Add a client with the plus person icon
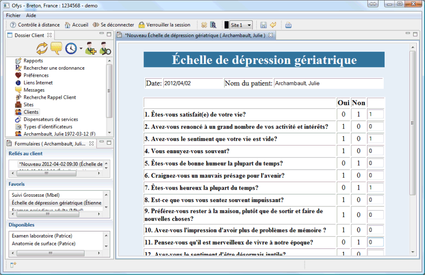The width and height of the screenshot is (425, 275). click(x=91, y=48)
